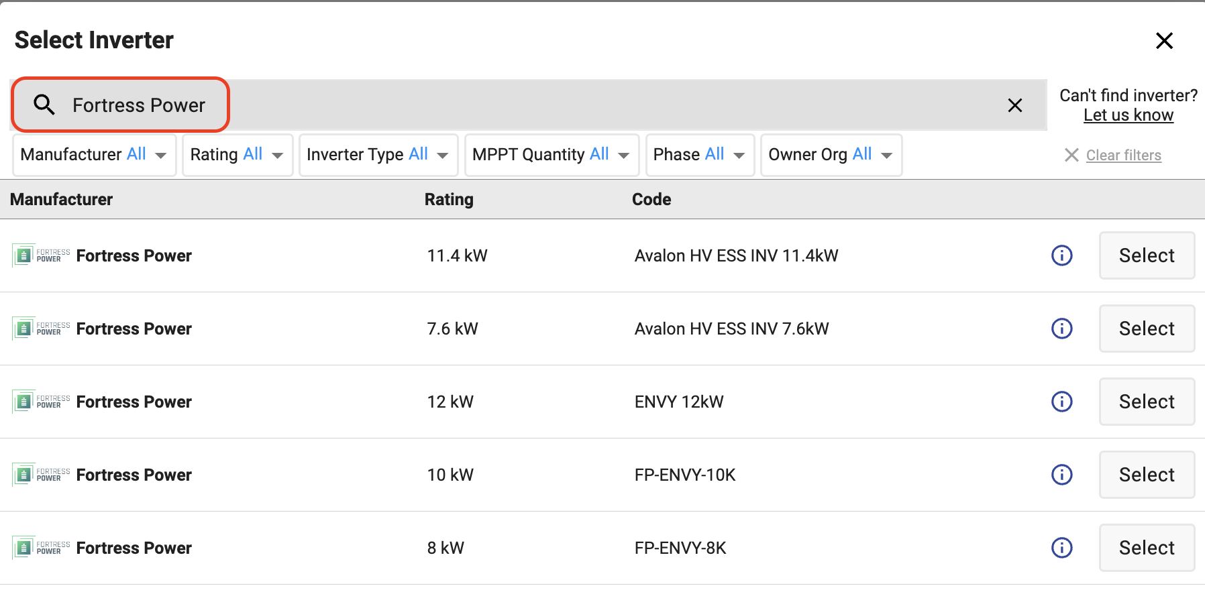Show info for Avalon HV ESS INV 11.4kW
1205x590 pixels.
coord(1061,255)
